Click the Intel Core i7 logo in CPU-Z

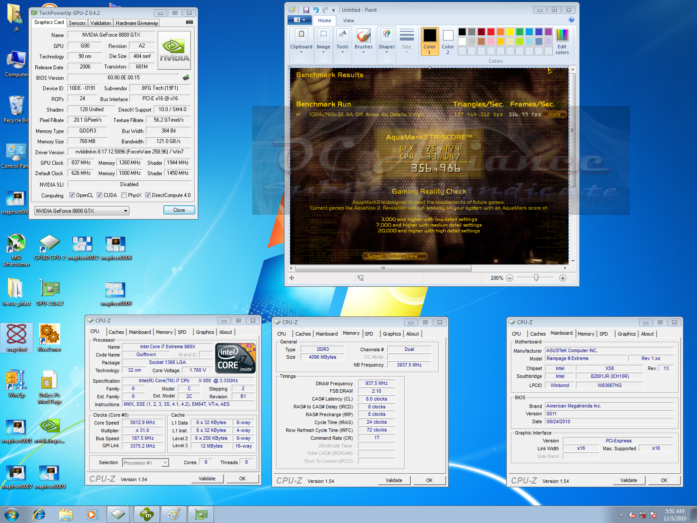pos(236,358)
